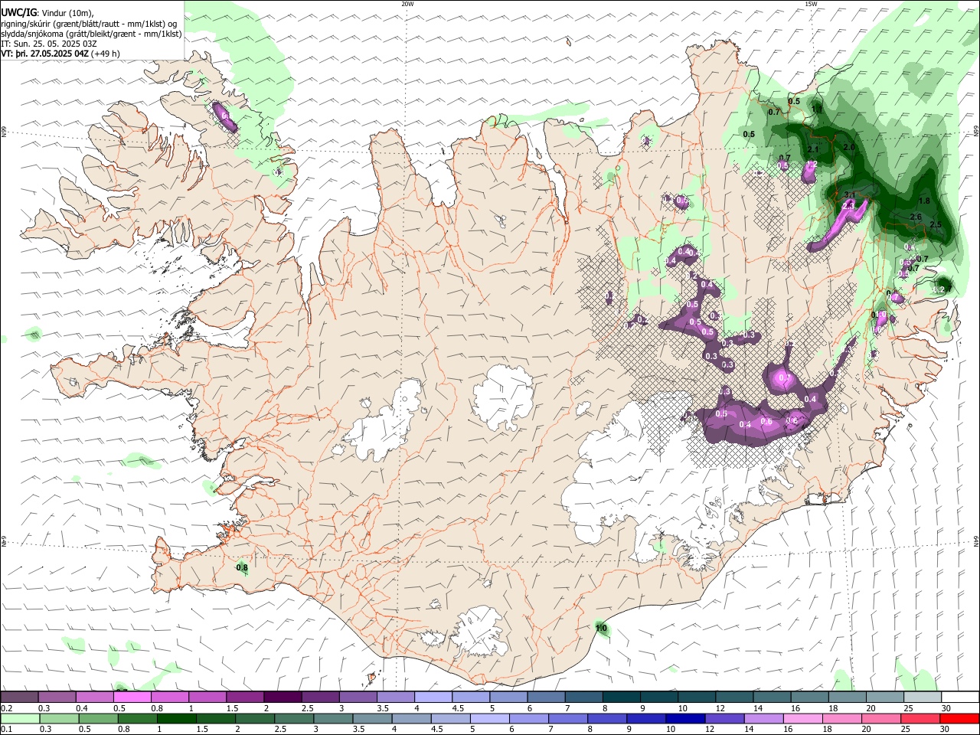The width and height of the screenshot is (980, 735).
Task: Click the 0.3 mauve swatch in the upper legend row
Action: pos(58,697)
